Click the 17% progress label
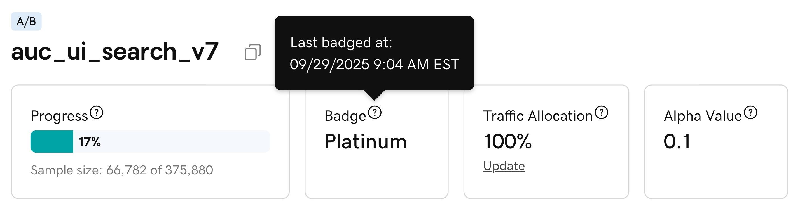The width and height of the screenshot is (800, 209). point(90,142)
